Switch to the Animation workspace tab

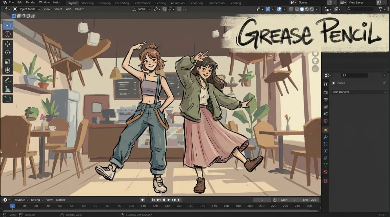pos(178,3)
